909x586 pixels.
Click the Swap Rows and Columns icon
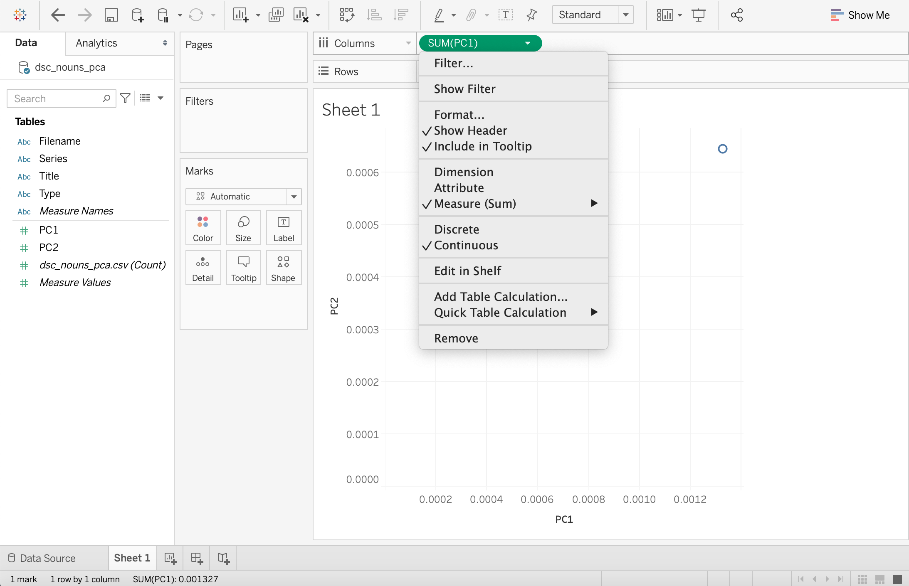click(346, 15)
